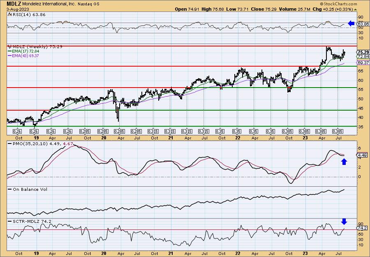
Task: Click the year 20 label under the price chart
Action: [x=104, y=138]
